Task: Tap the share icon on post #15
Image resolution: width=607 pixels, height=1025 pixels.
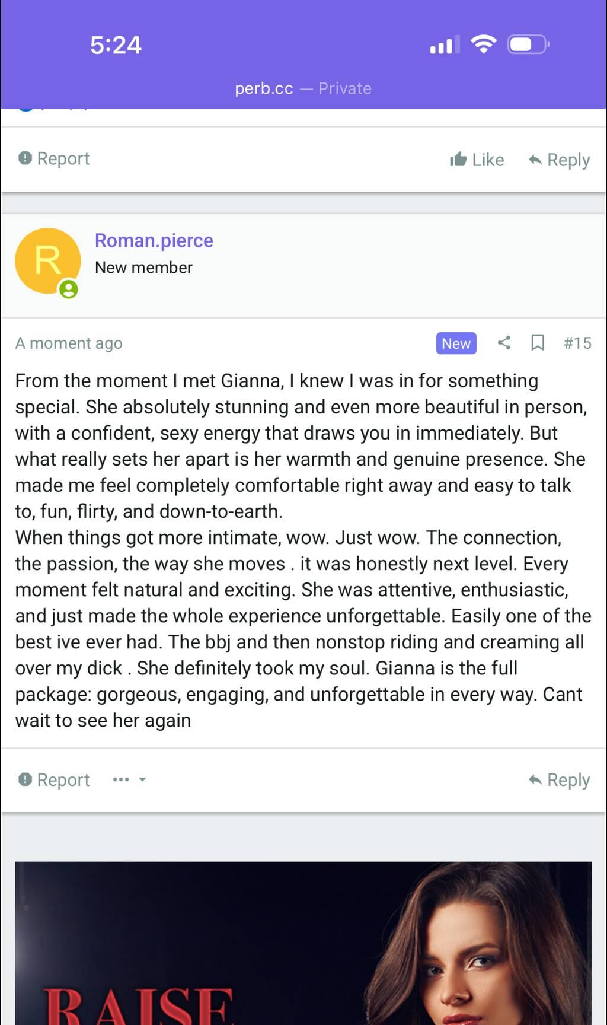Action: click(x=504, y=343)
